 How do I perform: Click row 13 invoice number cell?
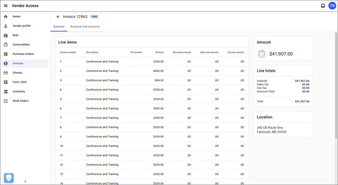(x=62, y=174)
